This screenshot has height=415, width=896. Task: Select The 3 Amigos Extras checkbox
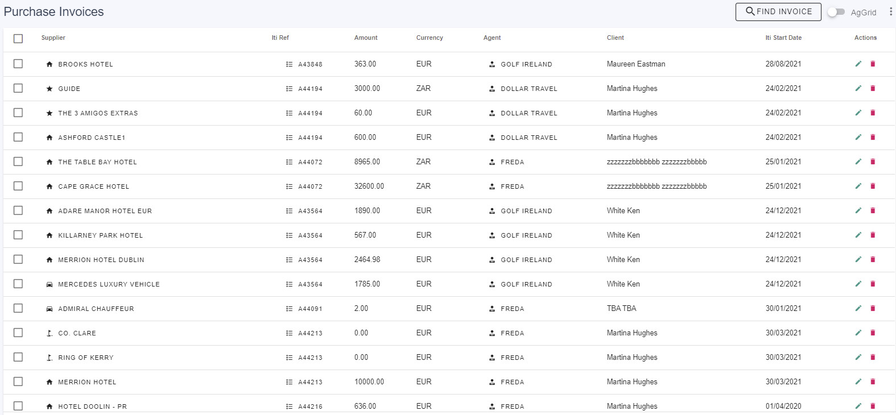coord(18,113)
